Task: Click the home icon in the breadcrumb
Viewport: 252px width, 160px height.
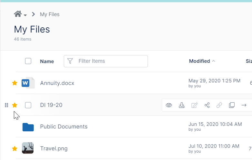Action: pyautogui.click(x=18, y=14)
